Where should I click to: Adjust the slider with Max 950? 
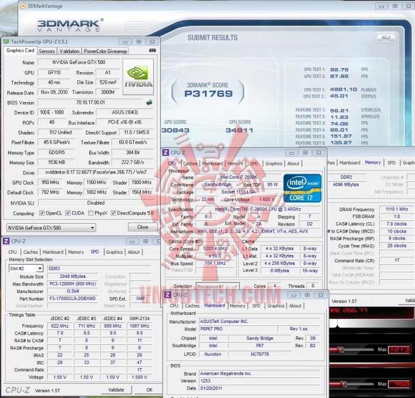344,384
